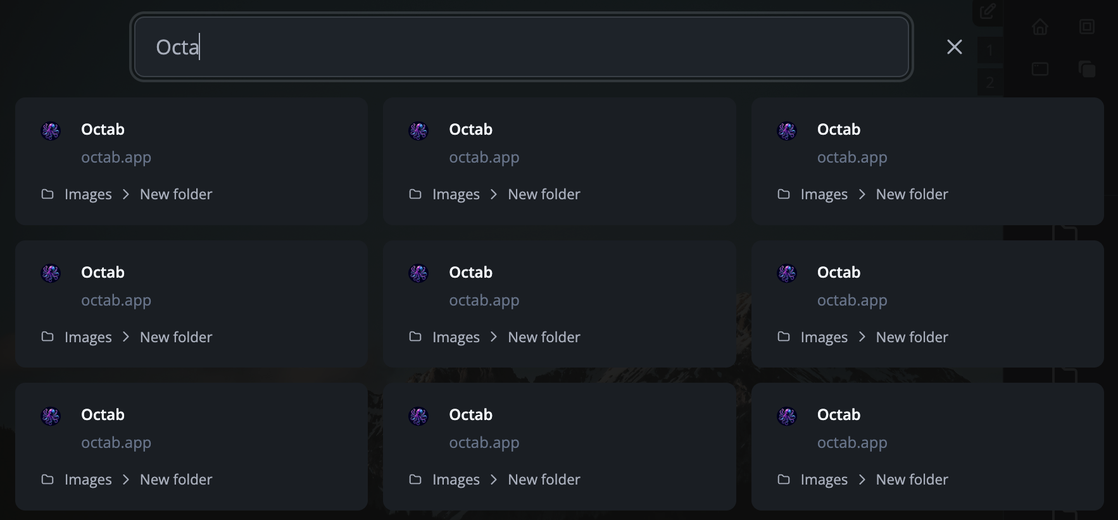Open the octab.app link on the bottom-right card
Image resolution: width=1118 pixels, height=520 pixels.
click(x=852, y=443)
